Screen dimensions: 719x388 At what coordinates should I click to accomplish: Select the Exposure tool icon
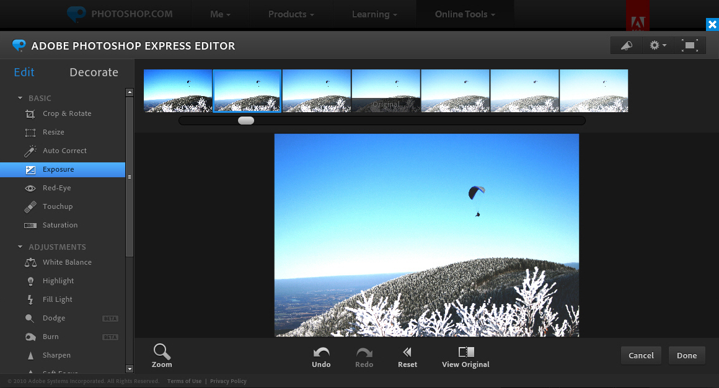(30, 170)
